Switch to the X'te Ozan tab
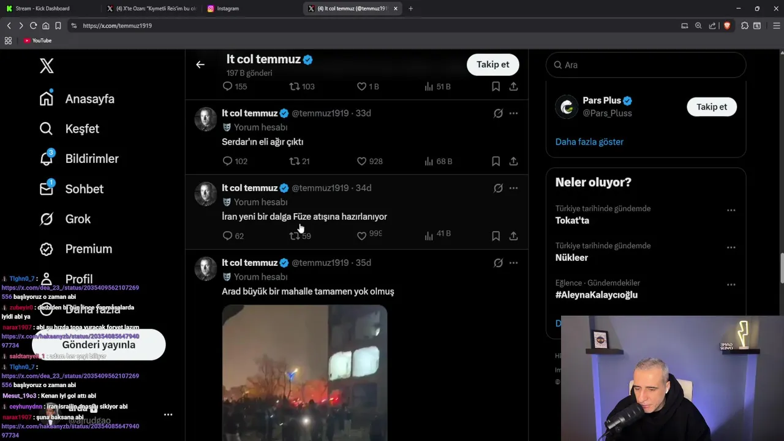The width and height of the screenshot is (784, 441). point(151,9)
